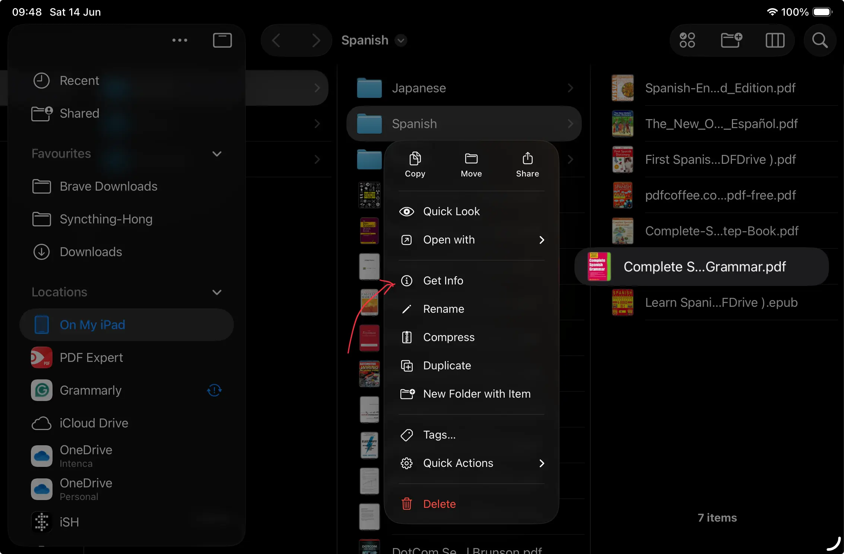Image resolution: width=844 pixels, height=554 pixels.
Task: Open the Spanish folder title dropdown
Action: point(401,41)
